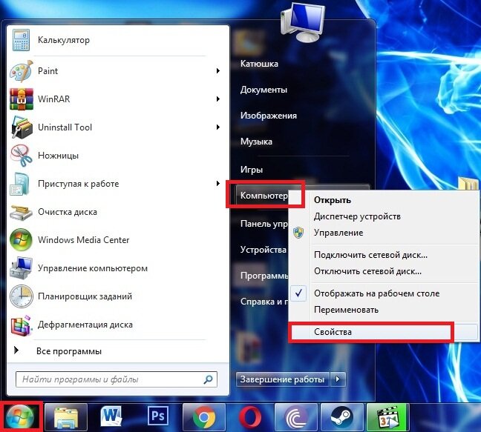Expand the Все программы arrow
The height and width of the screenshot is (432, 481).
pos(16,351)
